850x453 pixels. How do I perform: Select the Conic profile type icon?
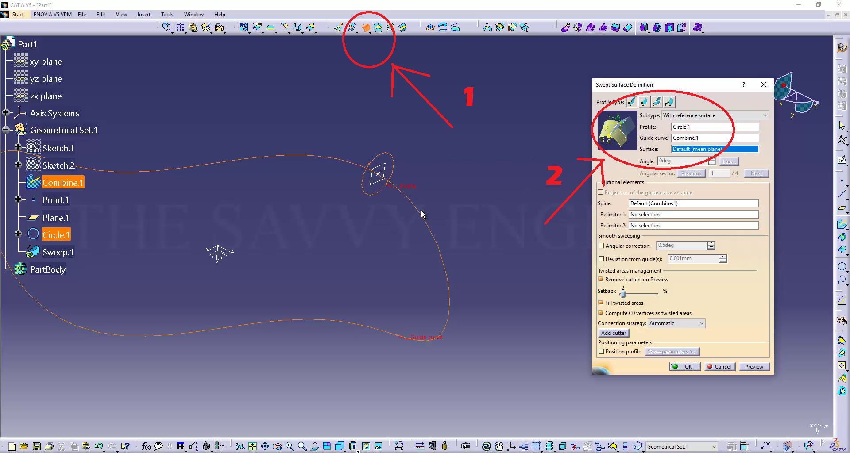click(x=669, y=102)
